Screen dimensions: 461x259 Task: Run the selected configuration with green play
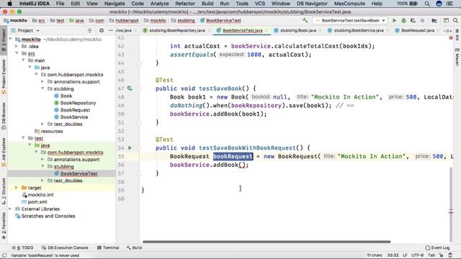[x=394, y=21]
